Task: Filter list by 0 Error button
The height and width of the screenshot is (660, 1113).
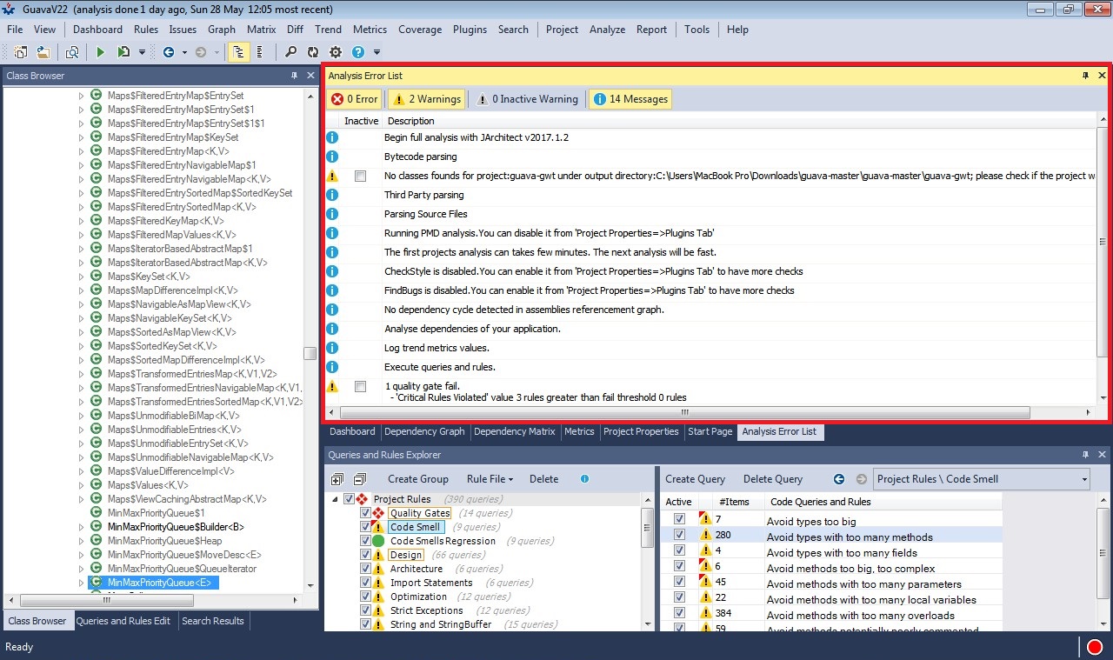Action: tap(355, 99)
